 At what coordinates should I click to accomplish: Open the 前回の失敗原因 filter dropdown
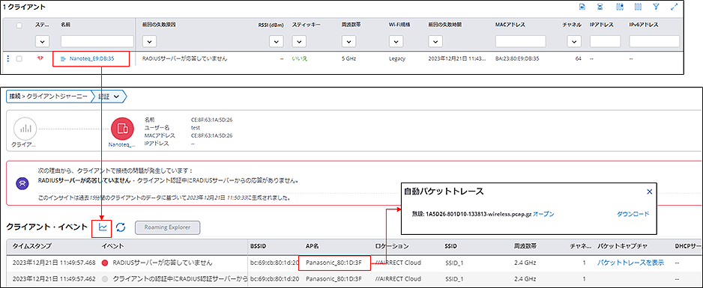[150, 42]
